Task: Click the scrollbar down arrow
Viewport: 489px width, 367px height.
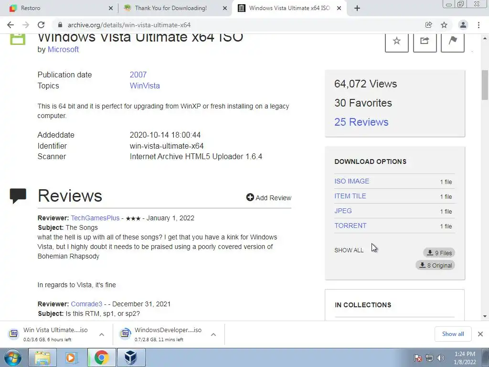Action: pyautogui.click(x=485, y=316)
